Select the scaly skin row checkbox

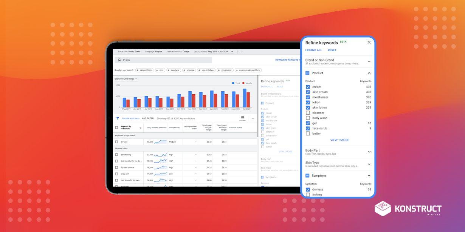pyautogui.click(x=116, y=174)
